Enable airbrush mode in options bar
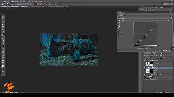Screen dimensions: 174x97 [52, 4]
